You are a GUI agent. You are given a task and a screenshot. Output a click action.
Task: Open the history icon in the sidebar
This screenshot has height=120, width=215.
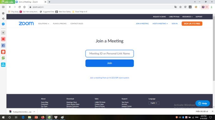click(3, 19)
